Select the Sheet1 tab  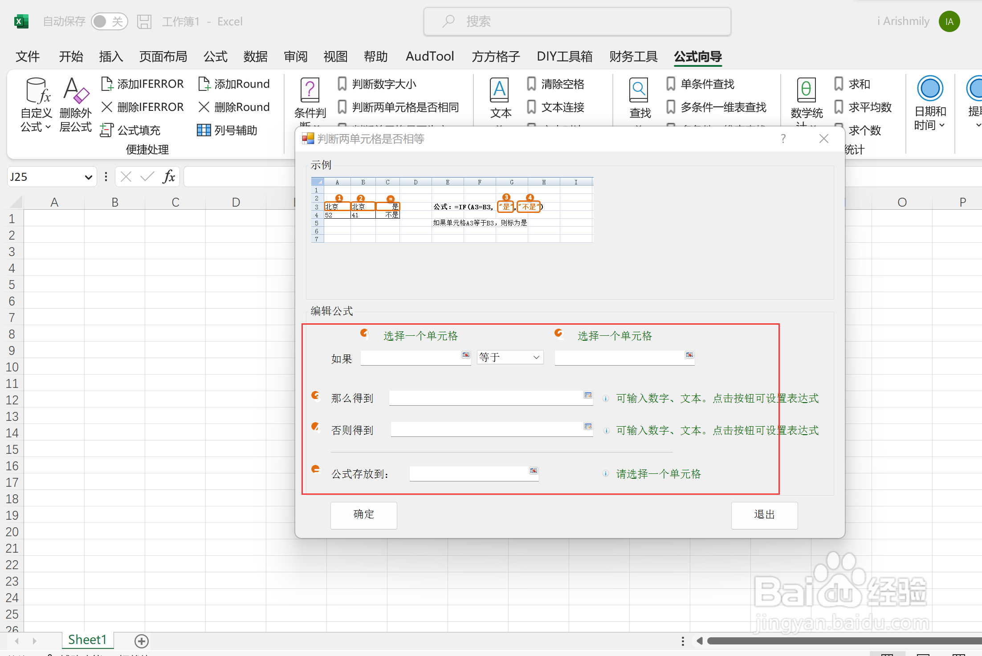pos(87,640)
